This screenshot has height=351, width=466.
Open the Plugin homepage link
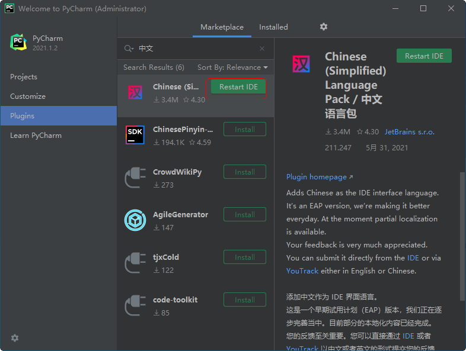(x=320, y=177)
